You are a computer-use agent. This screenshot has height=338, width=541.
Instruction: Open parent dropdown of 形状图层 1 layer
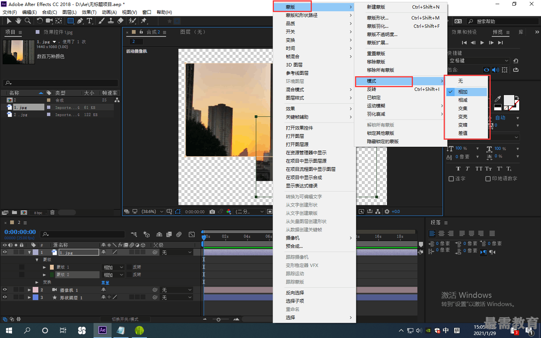click(177, 297)
